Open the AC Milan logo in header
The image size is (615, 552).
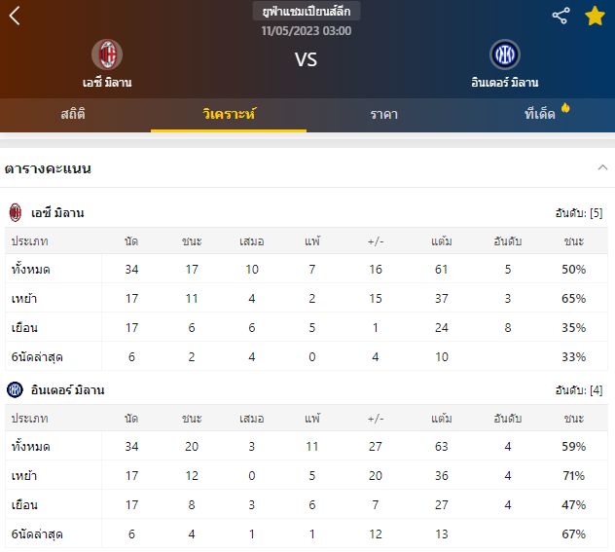[x=106, y=55]
